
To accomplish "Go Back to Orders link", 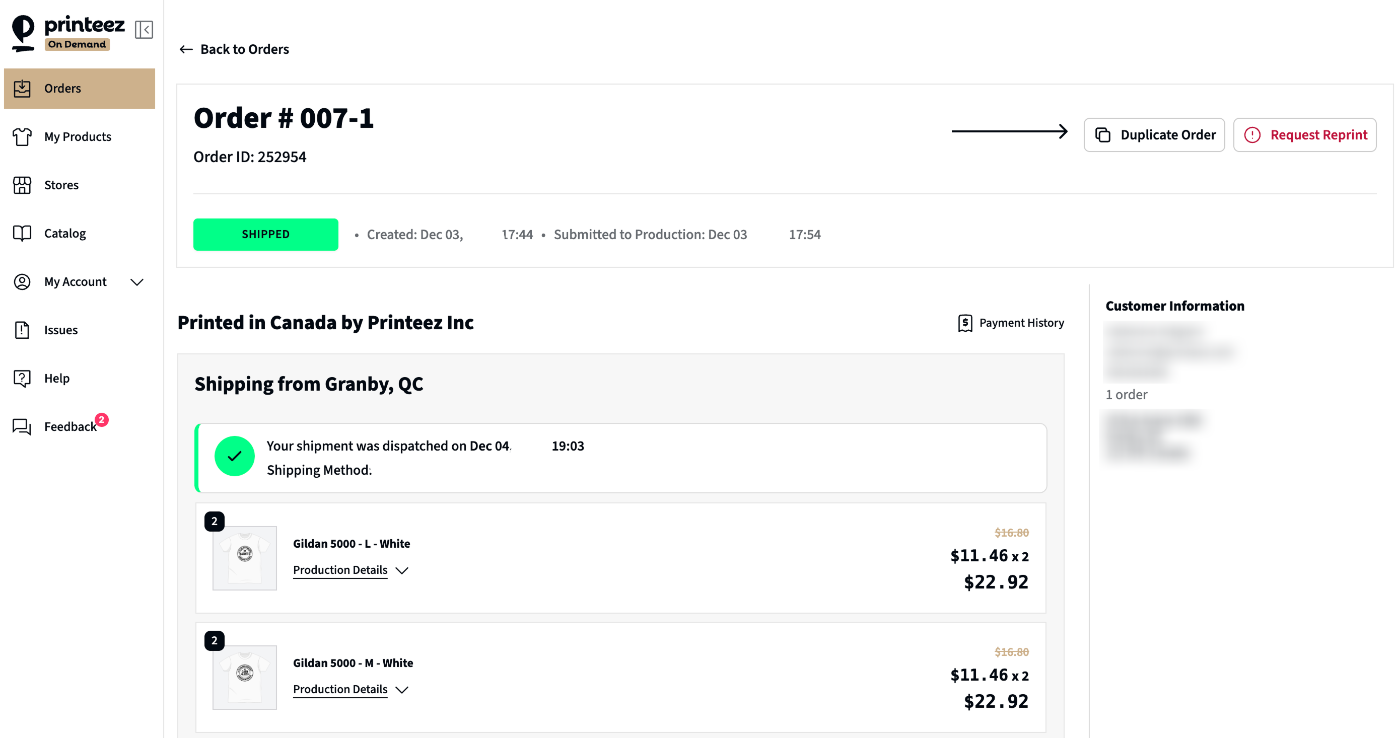I will [x=234, y=49].
